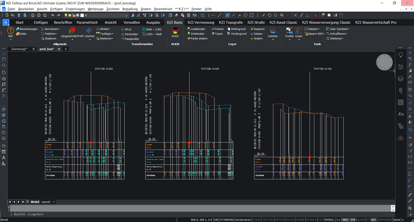Screen dimensions: 414x222
Task: Click the Parameter transformation button
Action: click(129, 34)
